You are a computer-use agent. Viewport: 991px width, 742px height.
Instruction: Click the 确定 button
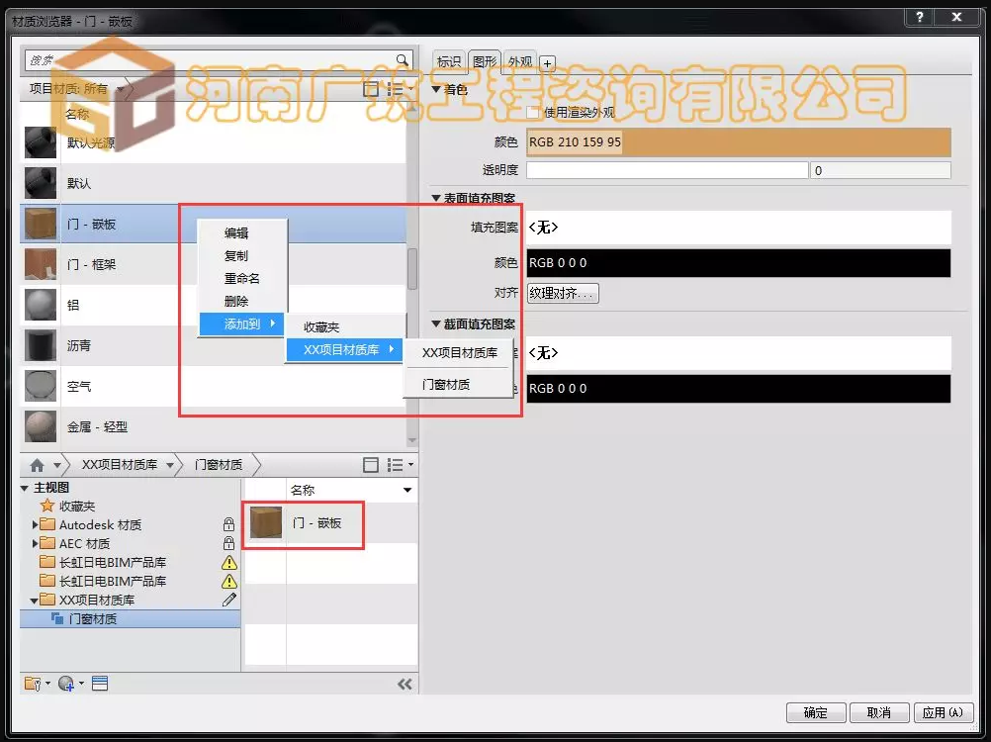pyautogui.click(x=814, y=711)
